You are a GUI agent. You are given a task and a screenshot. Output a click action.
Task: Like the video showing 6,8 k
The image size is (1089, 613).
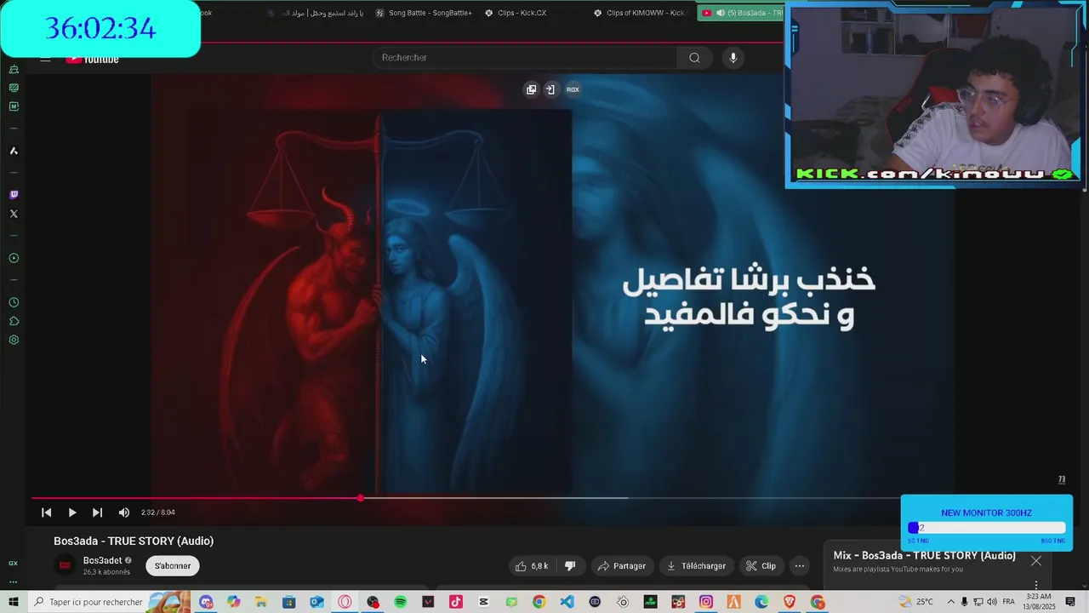pyautogui.click(x=531, y=566)
